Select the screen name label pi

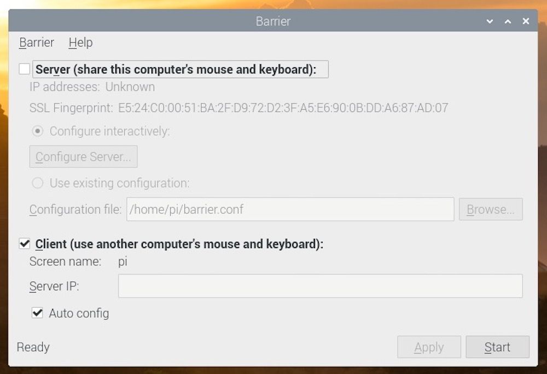point(123,261)
